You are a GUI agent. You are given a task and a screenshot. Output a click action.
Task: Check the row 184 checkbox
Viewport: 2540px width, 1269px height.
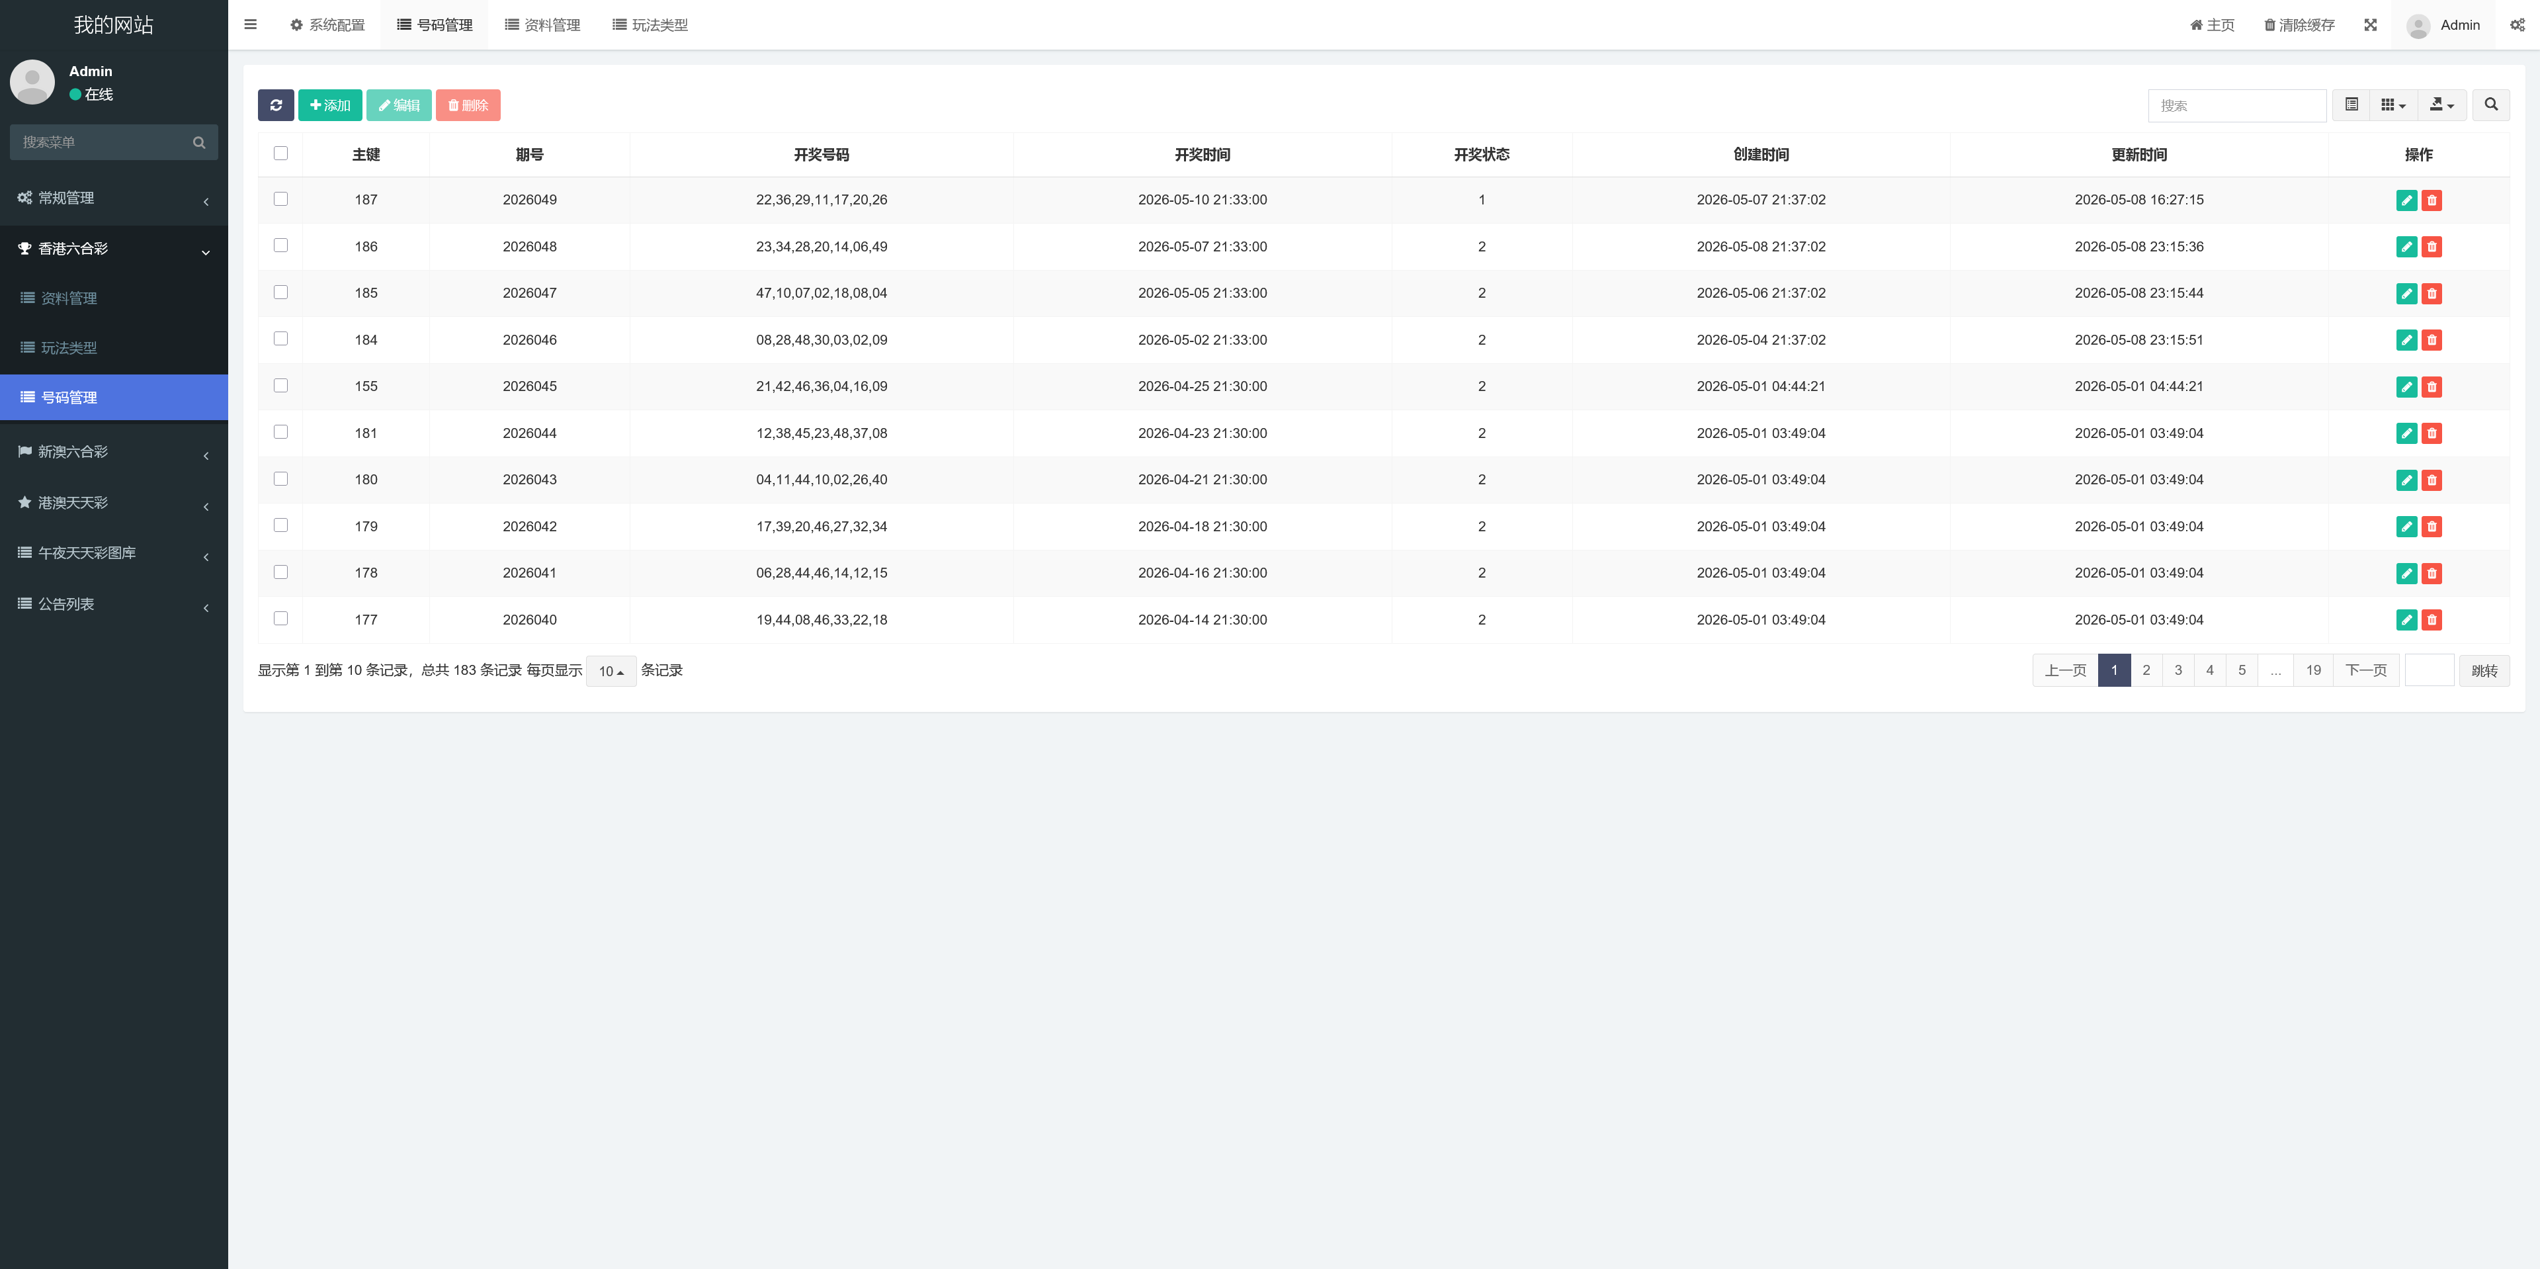pos(281,338)
